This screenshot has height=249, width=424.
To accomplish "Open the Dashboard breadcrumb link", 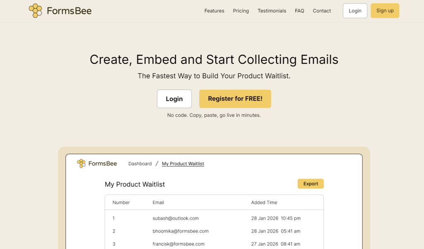I will (140, 164).
